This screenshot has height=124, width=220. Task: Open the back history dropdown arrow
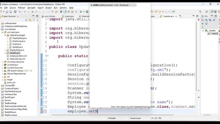coord(163,12)
